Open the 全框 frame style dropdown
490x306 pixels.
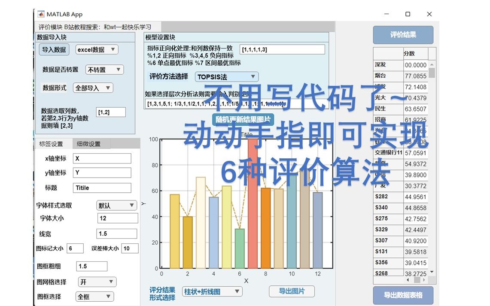point(94,296)
